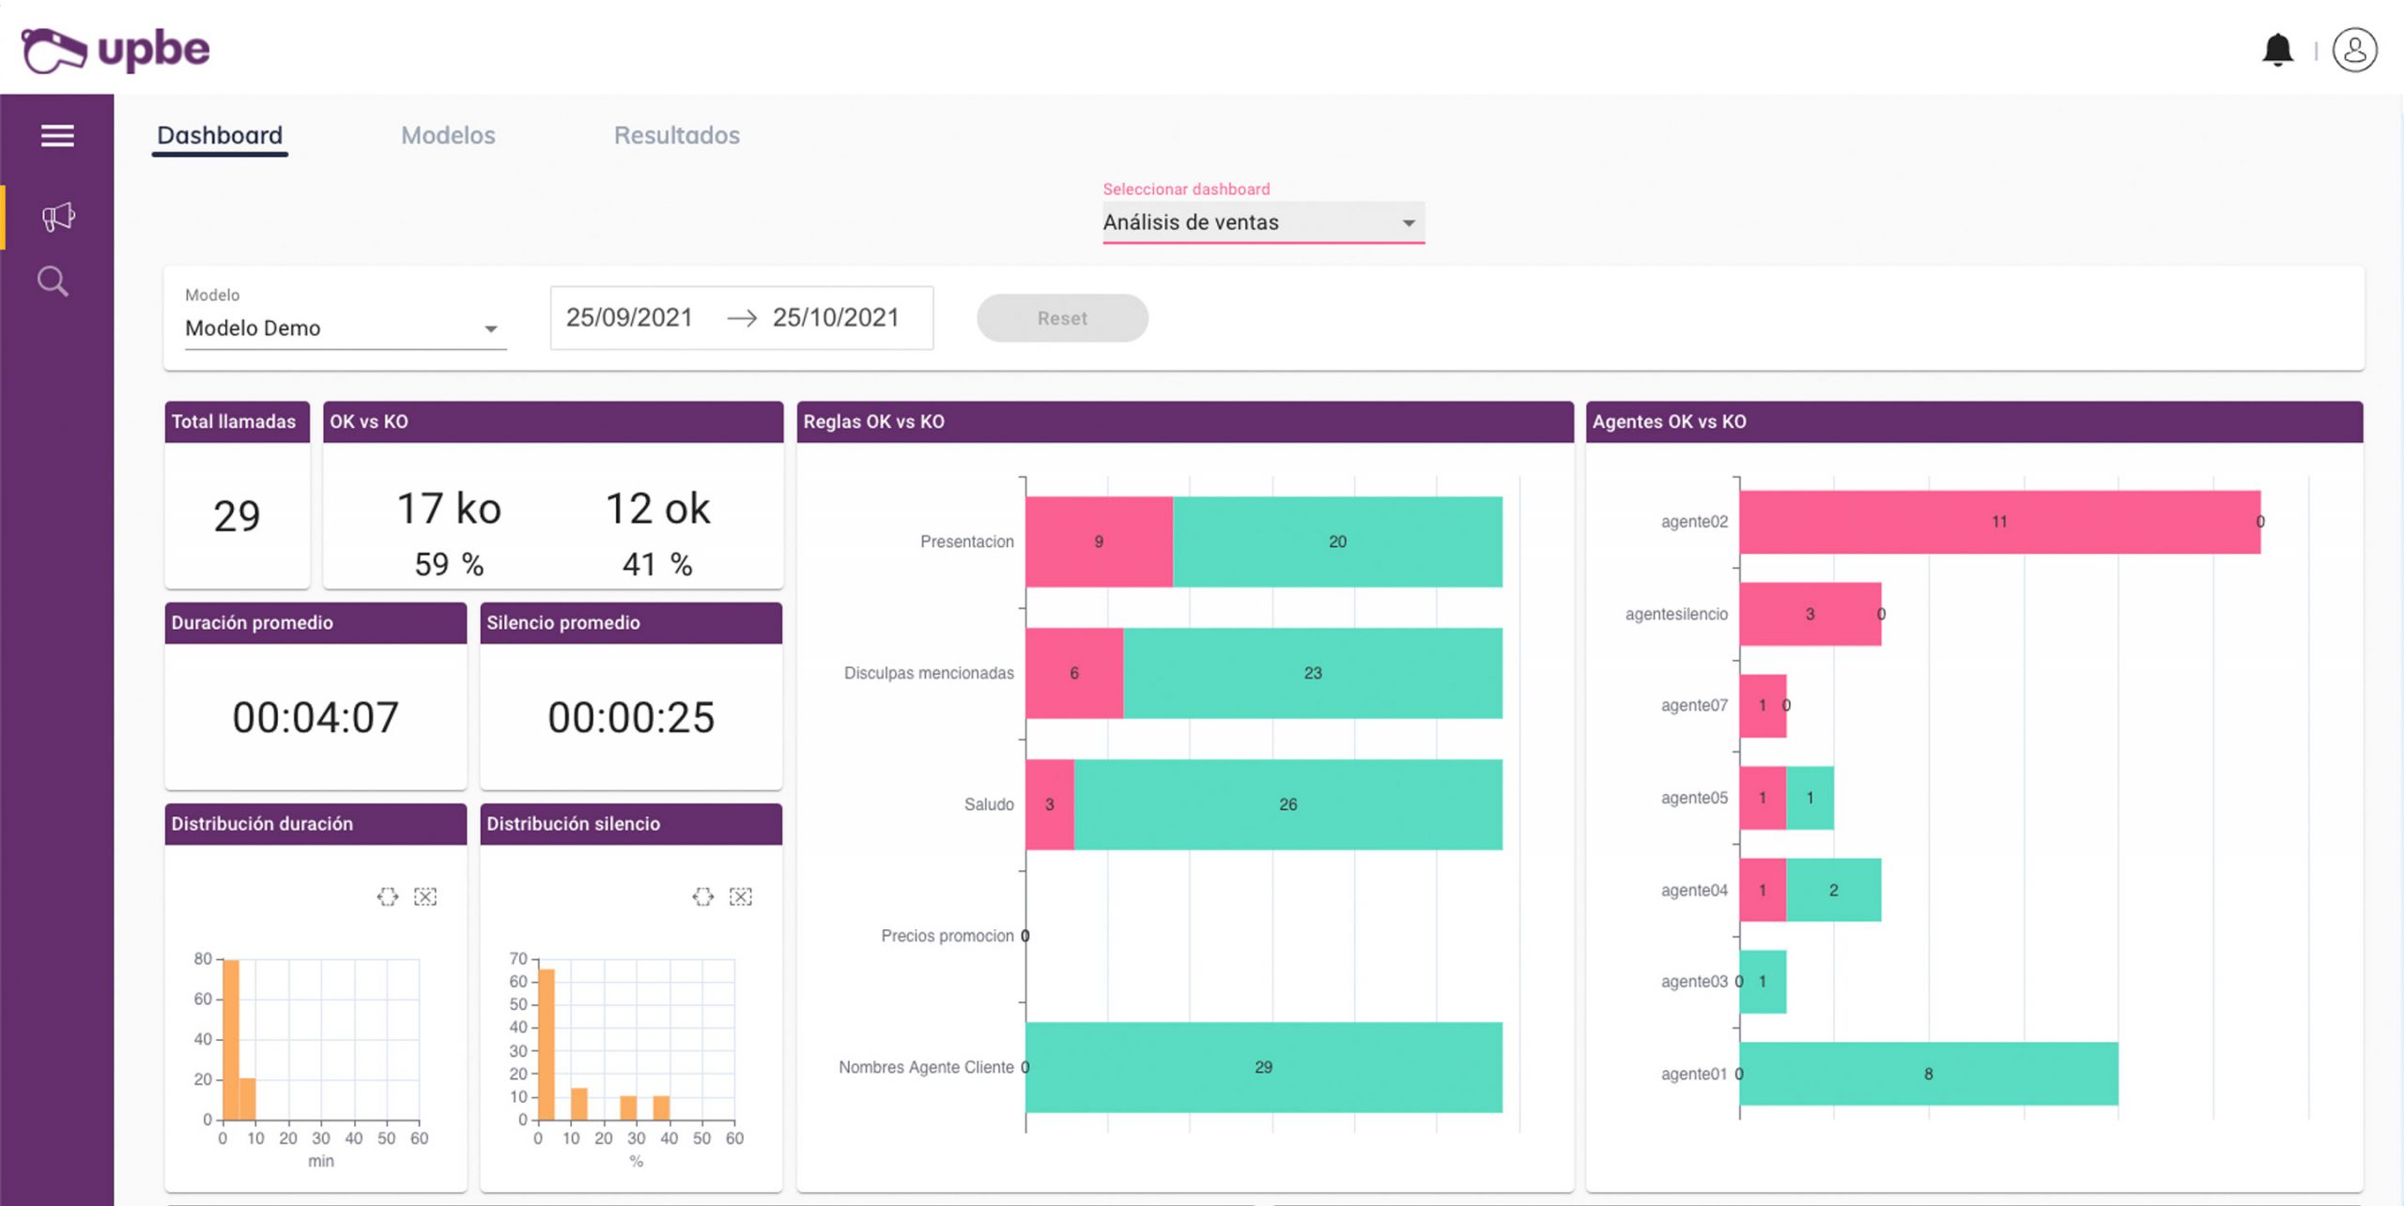Click the 'Presentacion' axis label
This screenshot has width=2404, height=1206.
(967, 542)
